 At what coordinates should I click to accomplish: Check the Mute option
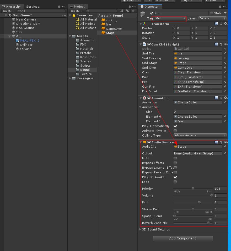175,158
